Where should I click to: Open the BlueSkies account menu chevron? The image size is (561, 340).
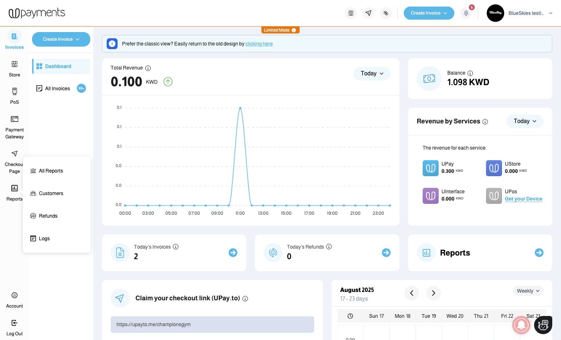click(x=551, y=13)
